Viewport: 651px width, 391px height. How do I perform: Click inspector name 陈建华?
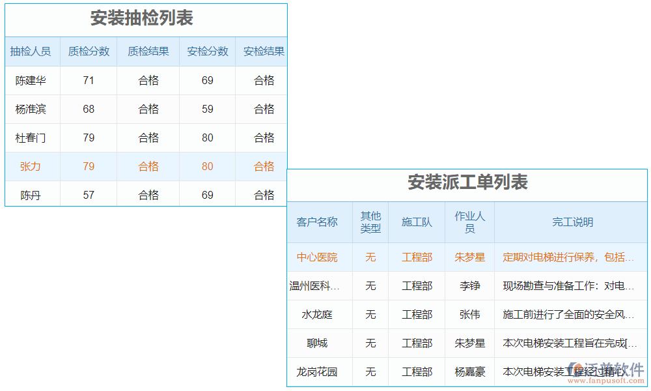[33, 80]
